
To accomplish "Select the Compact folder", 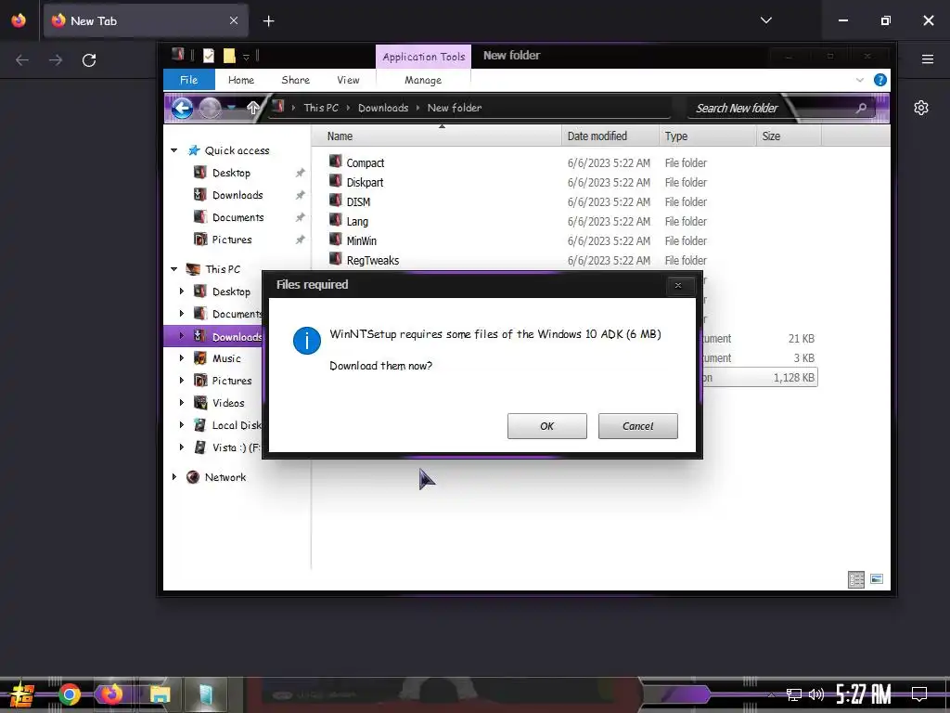I will click(365, 163).
